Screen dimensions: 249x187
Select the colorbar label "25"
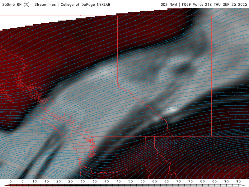click(x=71, y=181)
